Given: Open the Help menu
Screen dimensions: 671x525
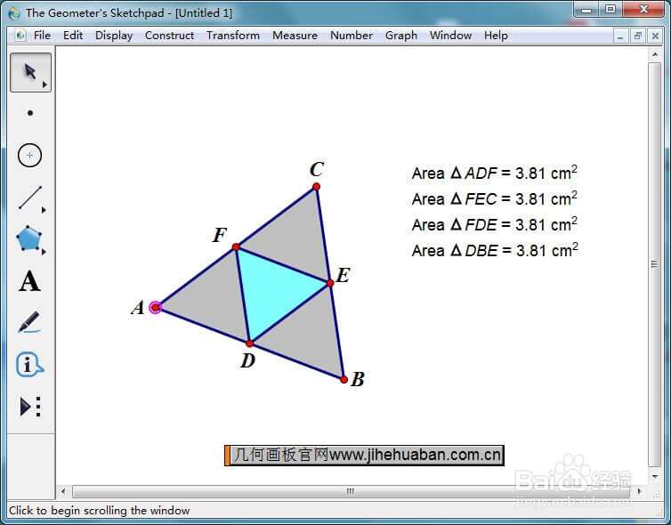Looking at the screenshot, I should [496, 35].
